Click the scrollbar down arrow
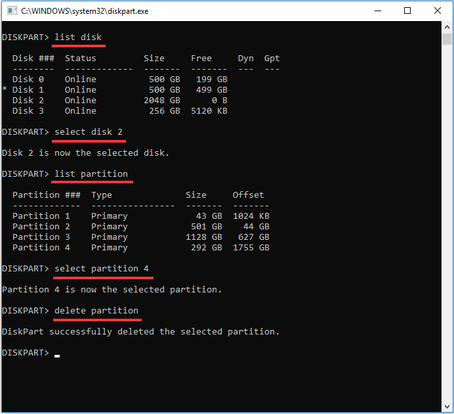454x414 pixels. tap(447, 407)
